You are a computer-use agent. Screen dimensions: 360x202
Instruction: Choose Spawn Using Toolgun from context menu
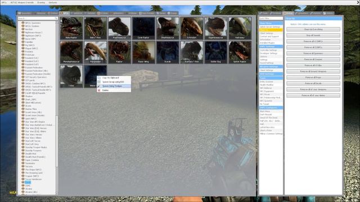coord(114,86)
